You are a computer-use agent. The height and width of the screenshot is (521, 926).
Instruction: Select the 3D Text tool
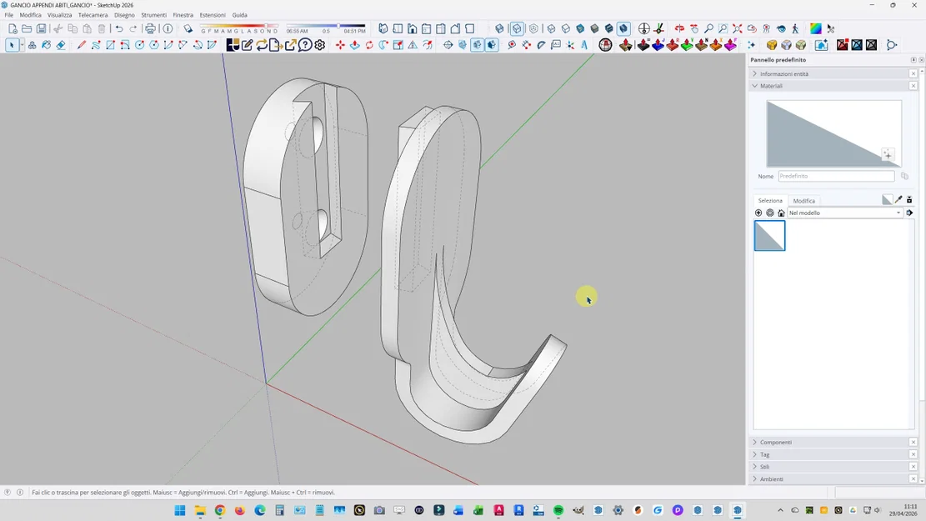click(584, 45)
